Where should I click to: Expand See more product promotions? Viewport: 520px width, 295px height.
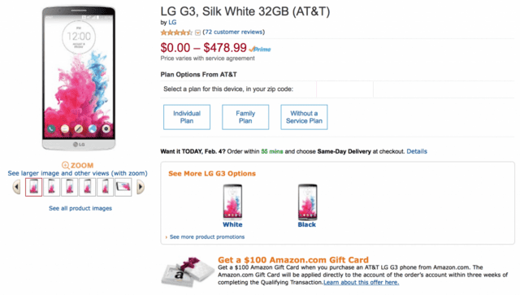pyautogui.click(x=207, y=237)
